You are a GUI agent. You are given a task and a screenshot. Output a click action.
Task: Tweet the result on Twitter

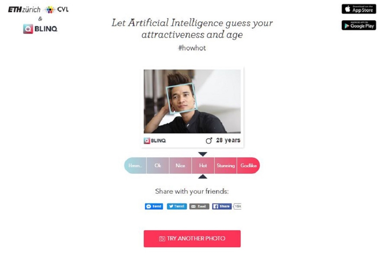[x=177, y=206]
